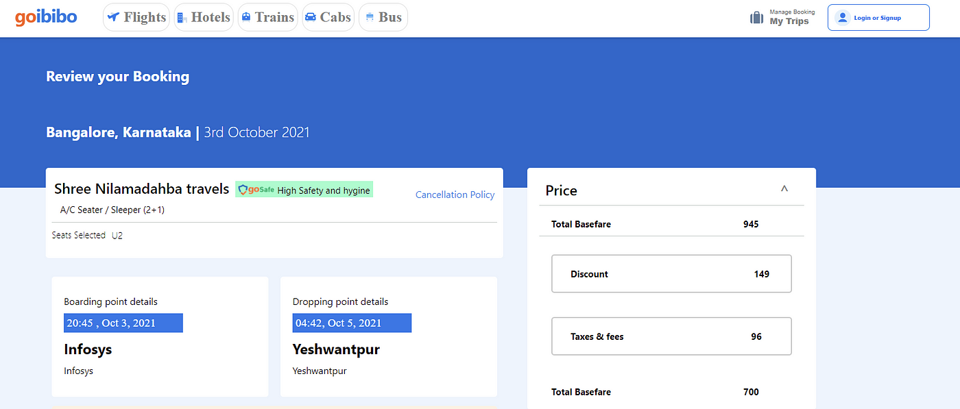Click the selected seat U2
The height and width of the screenshot is (409, 960).
[117, 236]
